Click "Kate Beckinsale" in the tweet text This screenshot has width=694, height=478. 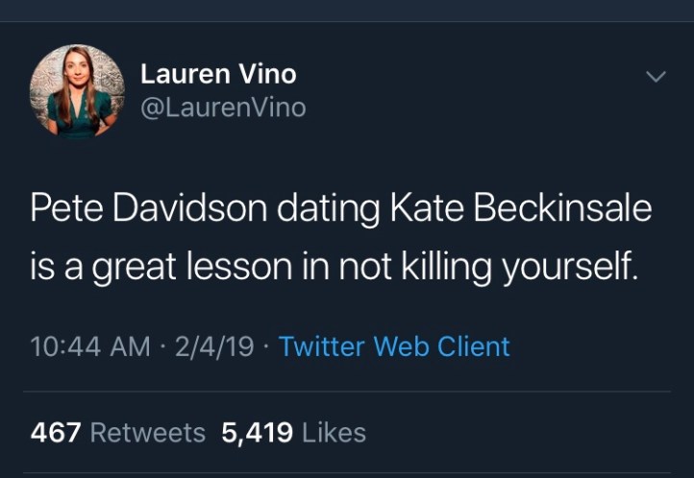pyautogui.click(x=508, y=210)
